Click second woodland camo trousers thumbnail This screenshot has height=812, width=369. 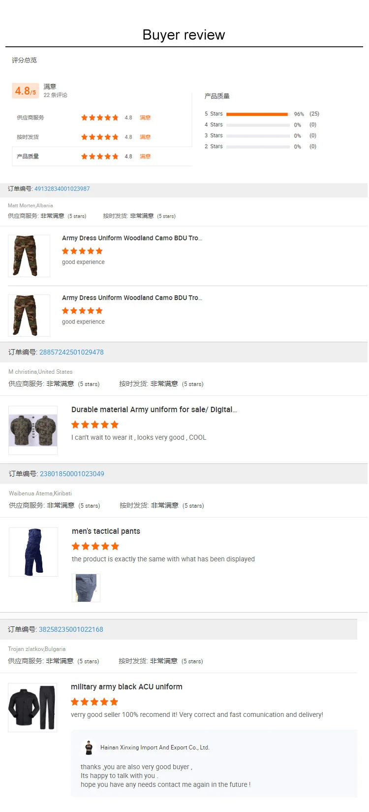click(x=29, y=316)
